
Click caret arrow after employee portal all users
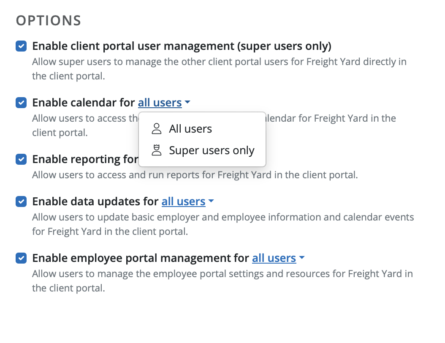click(x=302, y=258)
